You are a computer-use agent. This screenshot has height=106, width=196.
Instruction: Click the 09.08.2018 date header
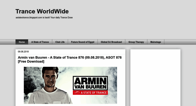click(23, 52)
